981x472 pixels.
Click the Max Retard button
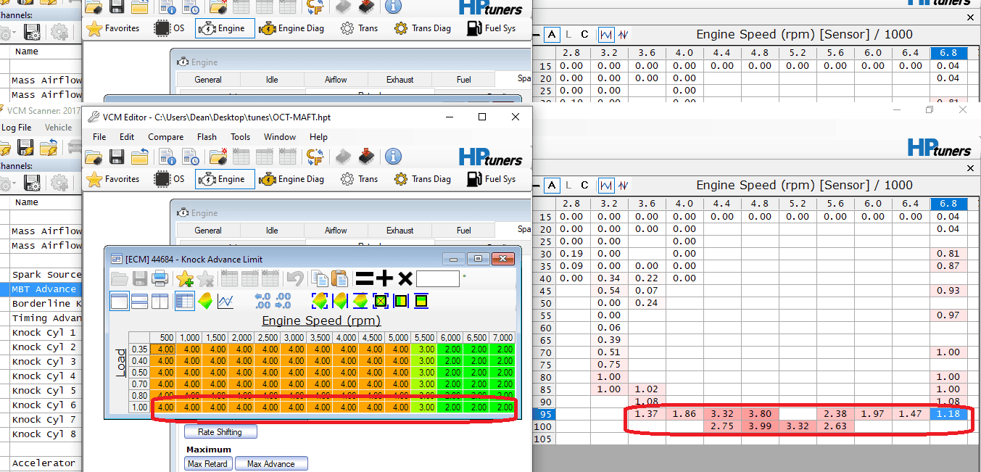[x=208, y=463]
